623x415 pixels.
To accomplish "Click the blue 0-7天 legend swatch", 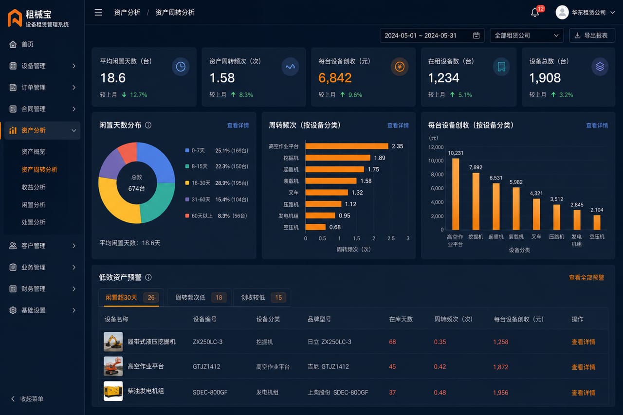I will click(x=187, y=151).
